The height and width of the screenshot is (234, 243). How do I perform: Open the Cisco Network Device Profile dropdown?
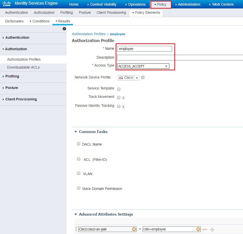[x=137, y=78]
